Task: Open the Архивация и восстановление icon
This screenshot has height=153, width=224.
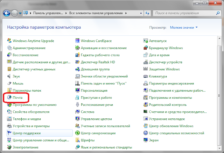Action: pyautogui.click(x=77, y=48)
